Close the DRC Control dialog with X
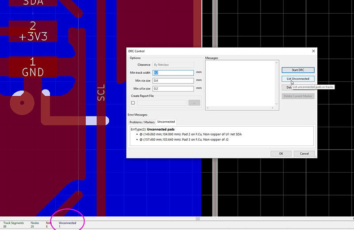Image resolution: width=354 pixels, height=230 pixels. [x=313, y=51]
